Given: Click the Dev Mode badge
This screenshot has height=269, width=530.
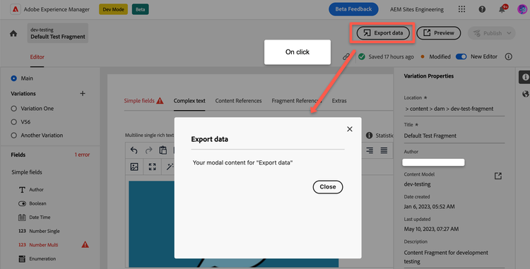Looking at the screenshot, I should 113,9.
